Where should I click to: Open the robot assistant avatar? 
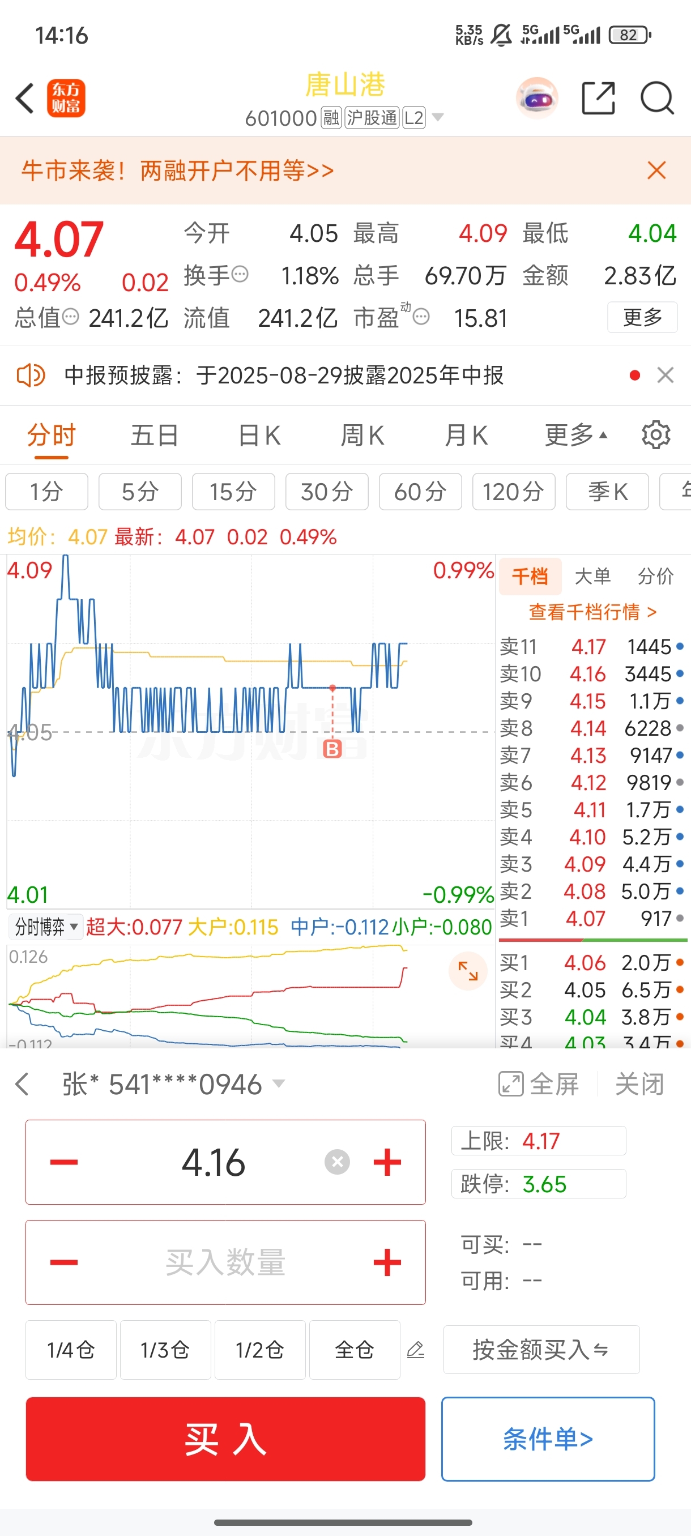tap(537, 98)
